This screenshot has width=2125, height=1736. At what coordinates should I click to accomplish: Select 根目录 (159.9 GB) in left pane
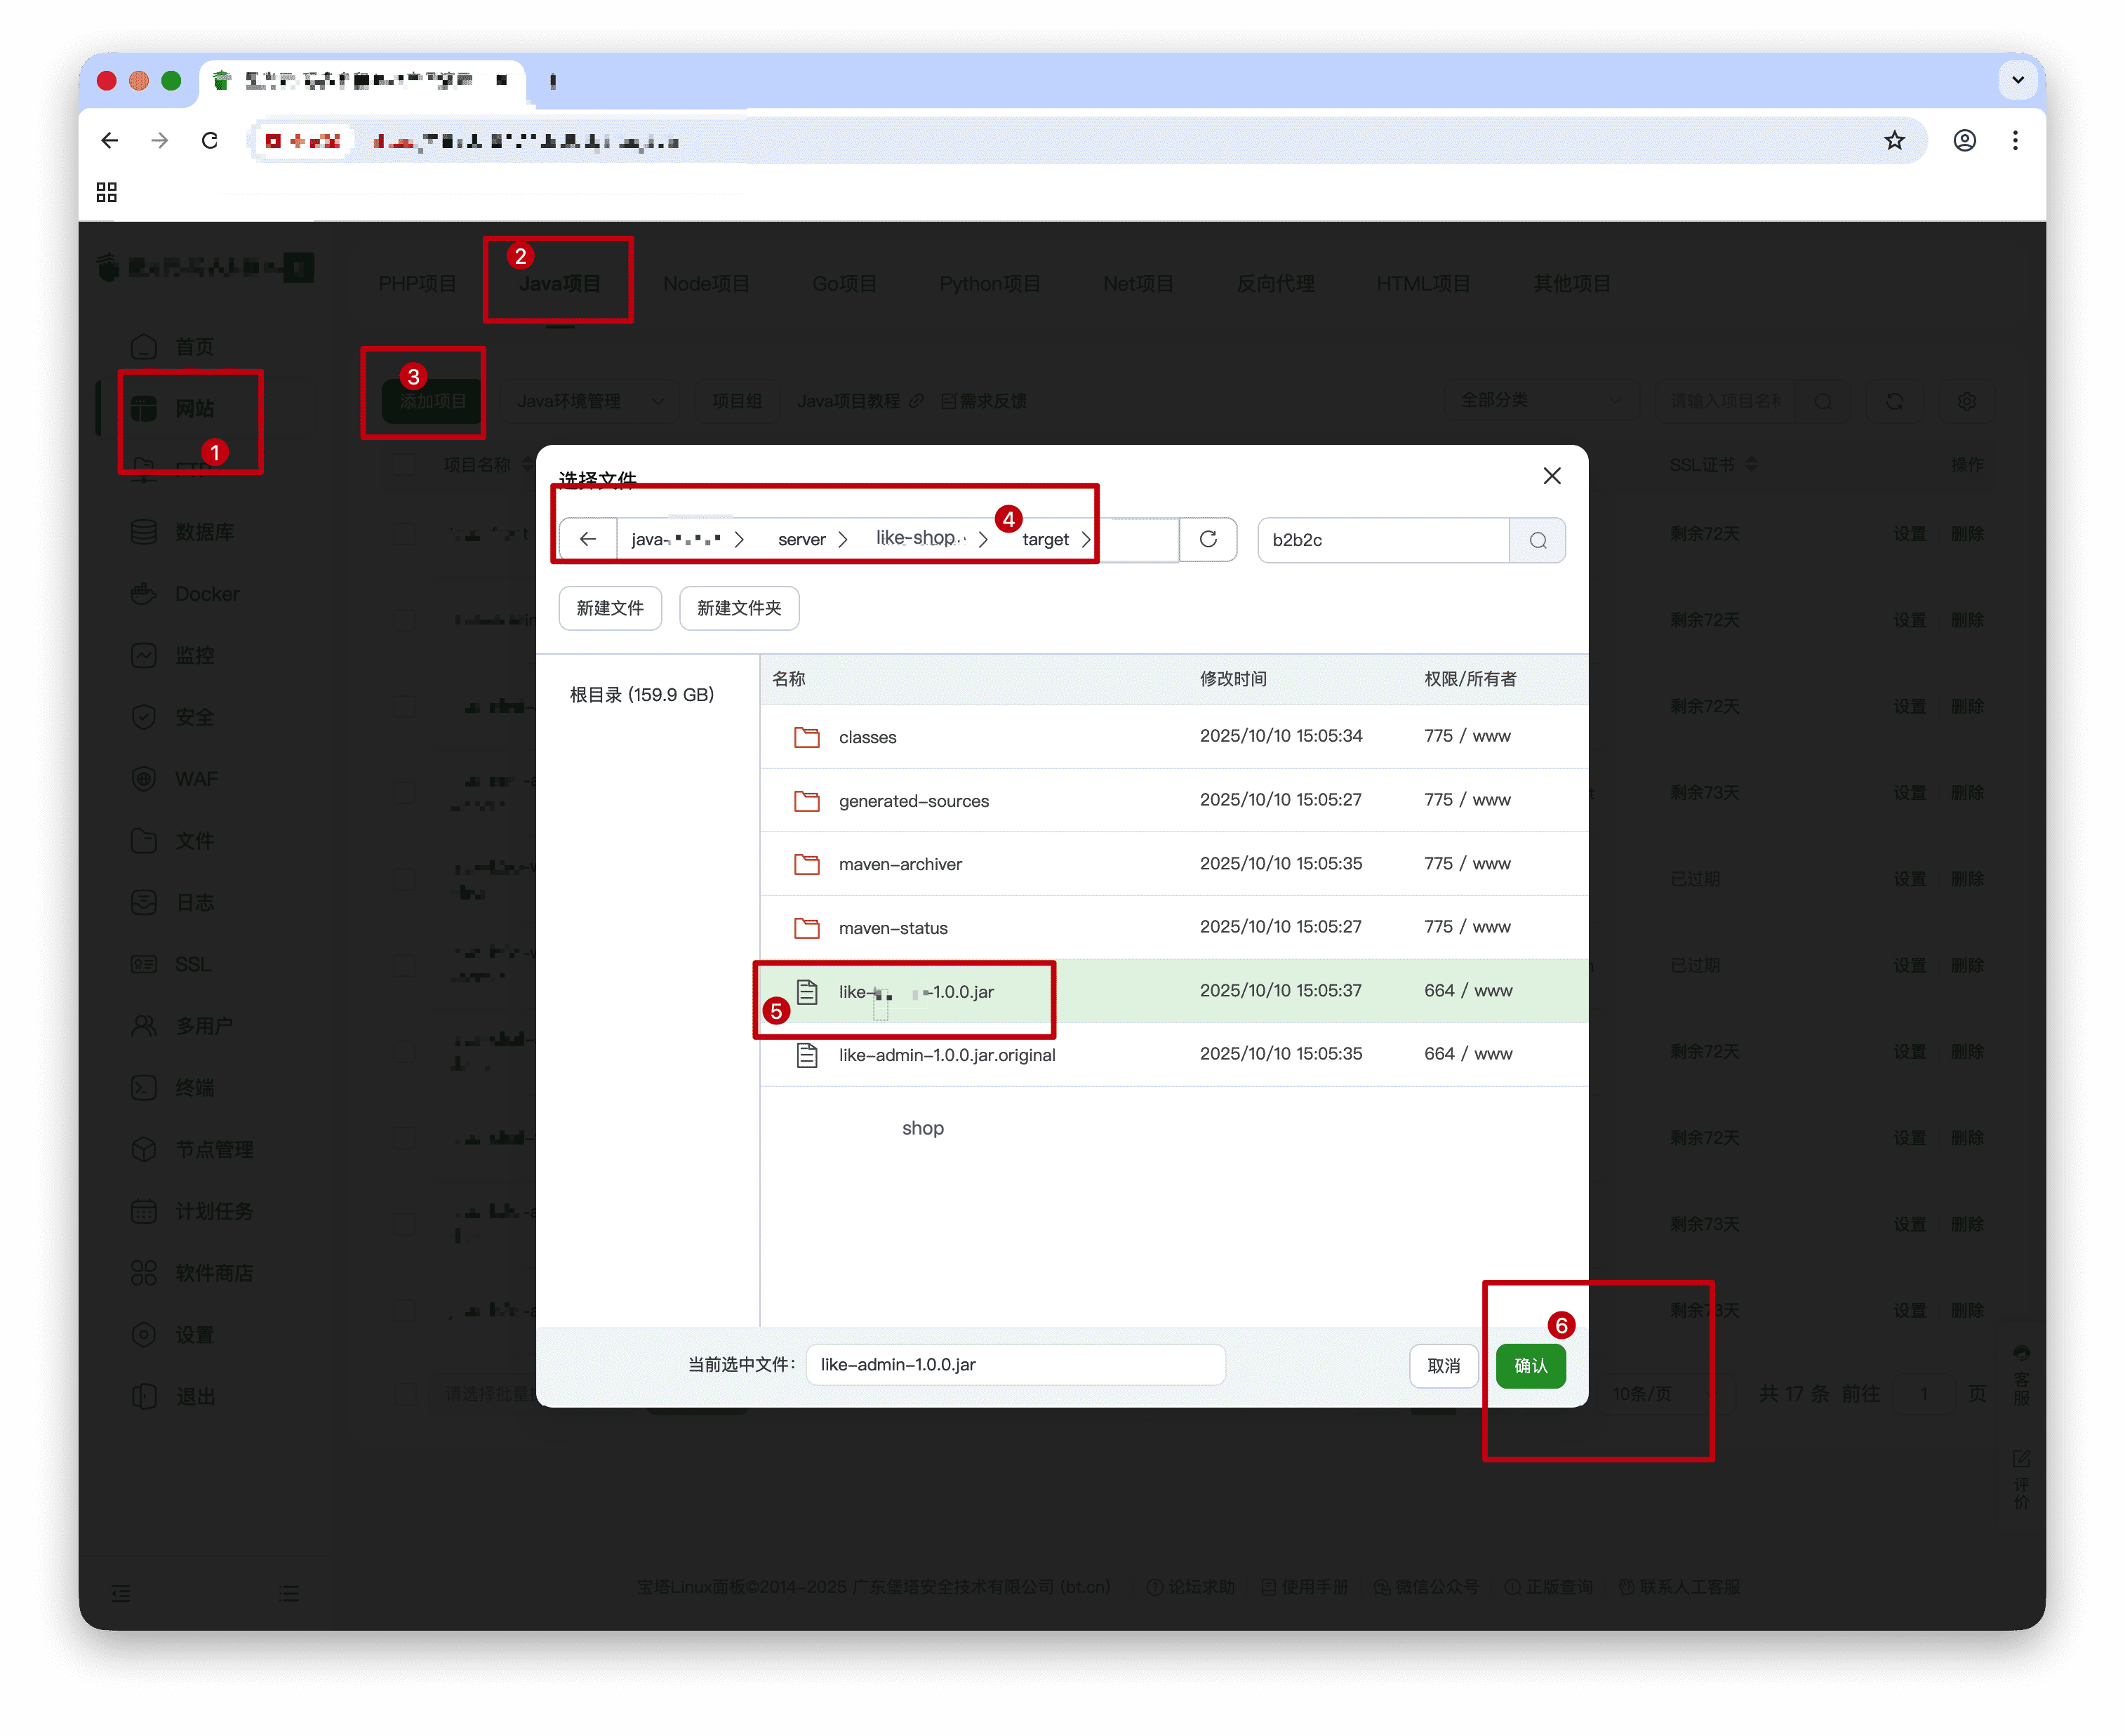tap(641, 694)
